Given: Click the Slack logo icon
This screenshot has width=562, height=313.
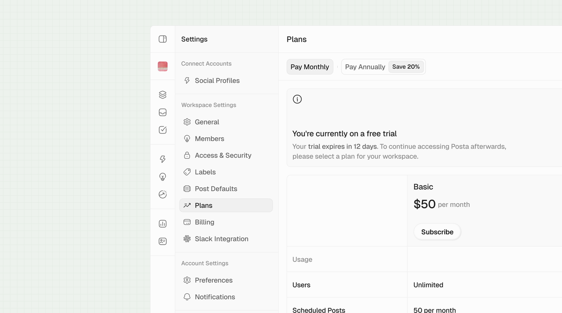Looking at the screenshot, I should coord(187,239).
